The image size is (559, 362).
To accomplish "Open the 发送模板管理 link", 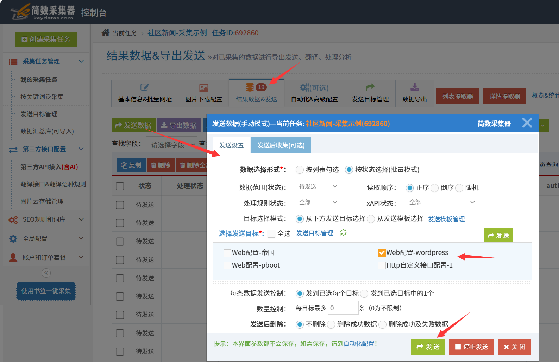I will click(x=446, y=219).
